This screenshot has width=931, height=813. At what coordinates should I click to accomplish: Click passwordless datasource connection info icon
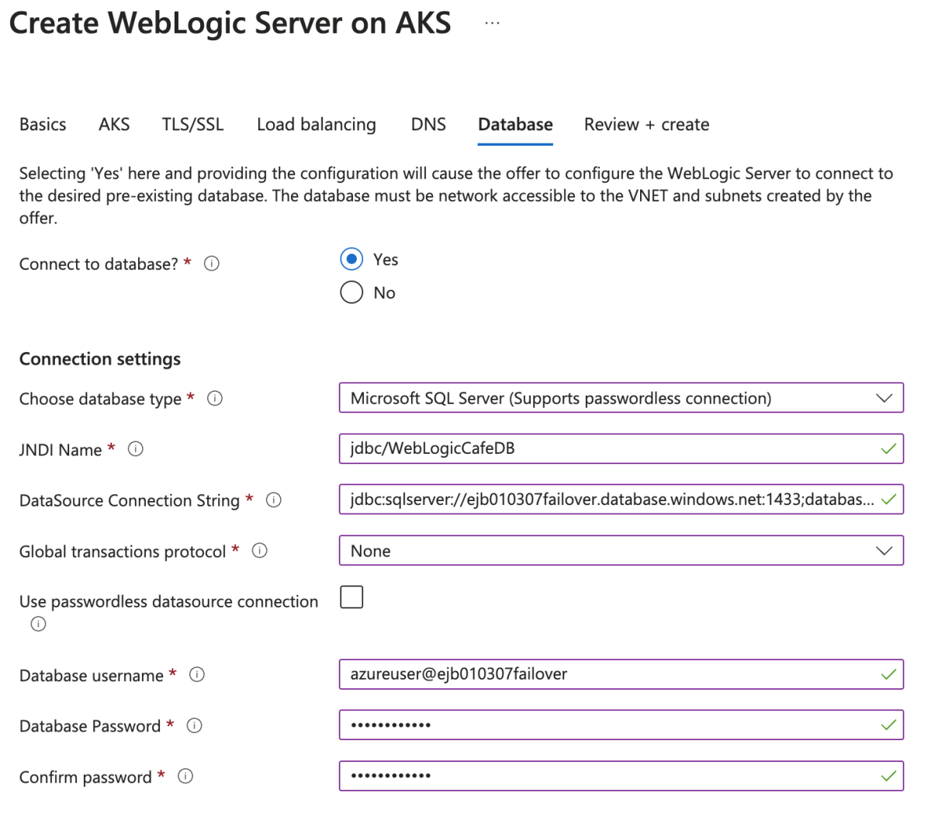[x=38, y=624]
